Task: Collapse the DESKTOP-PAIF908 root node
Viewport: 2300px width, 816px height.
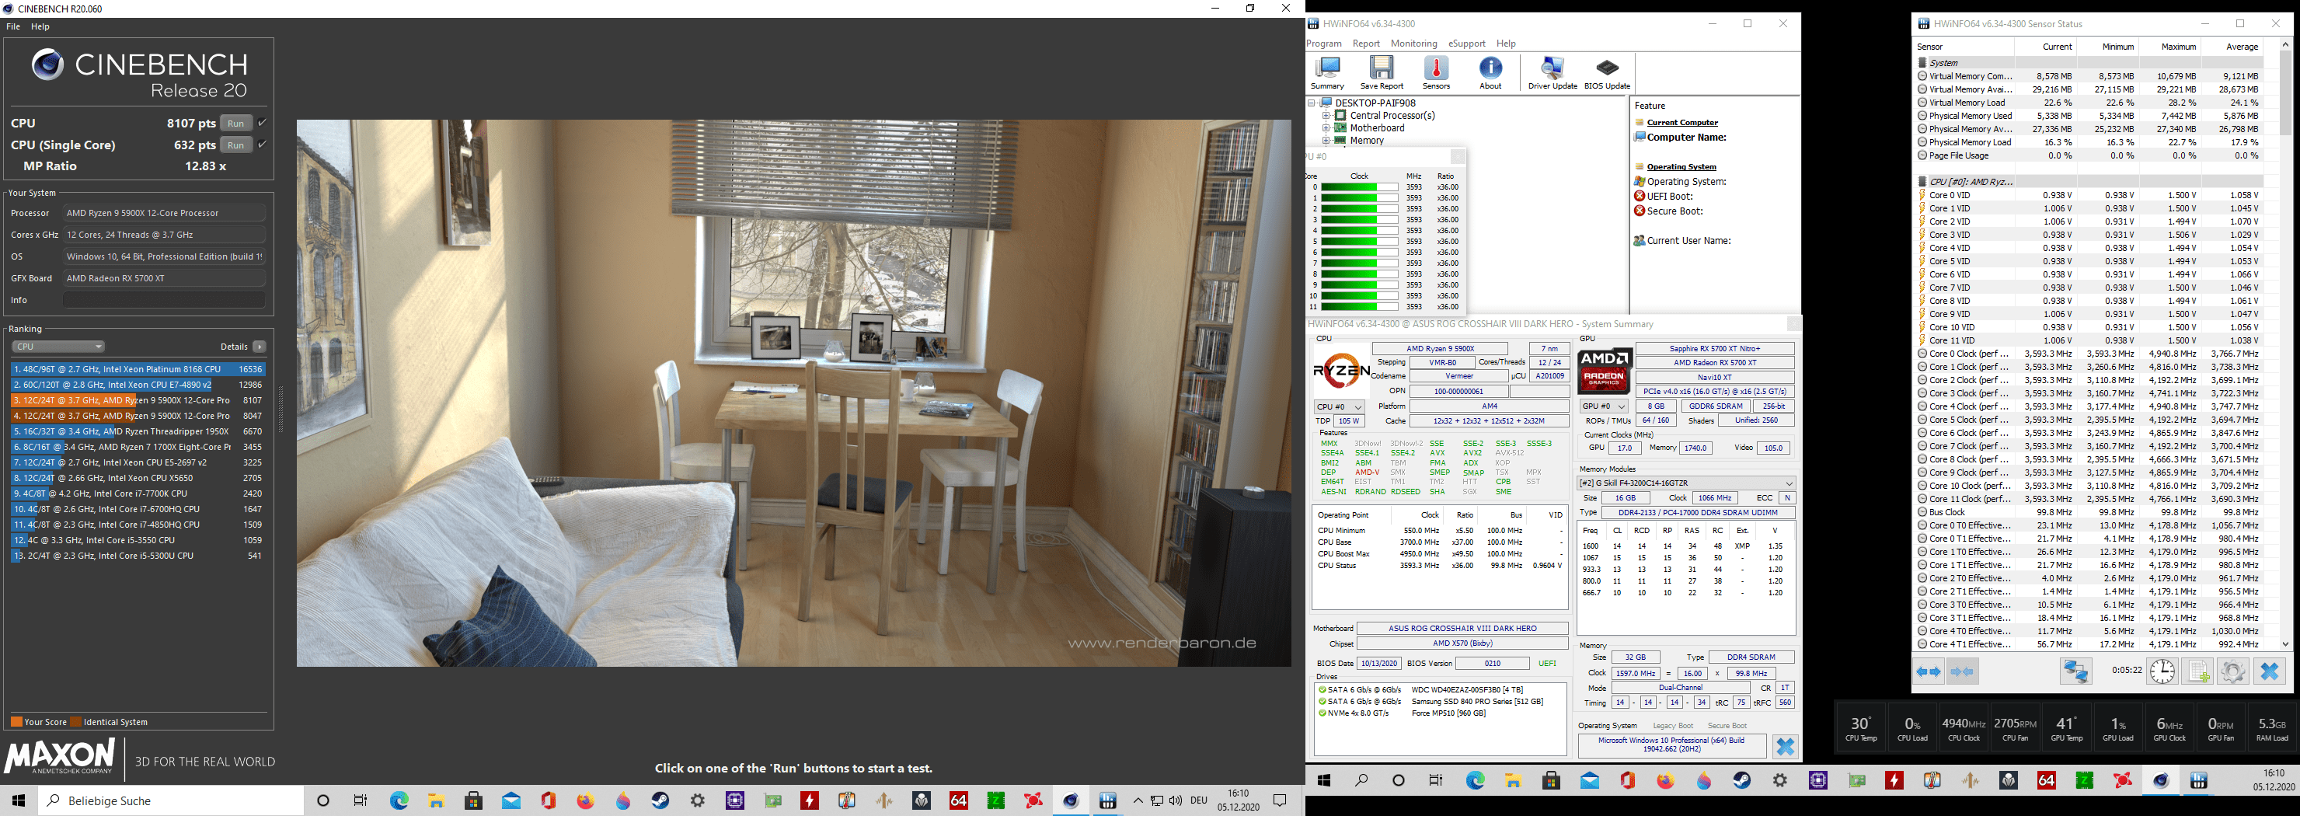Action: pos(1312,103)
